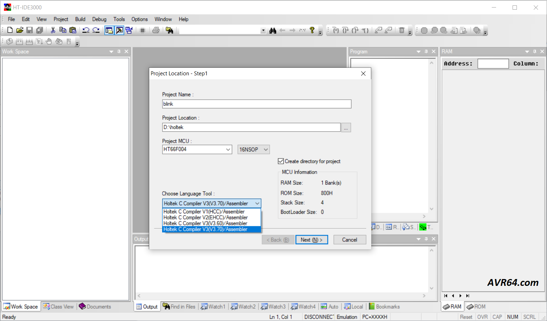Viewport: 547px width, 321px height.
Task: Click the Open folder toolbar icon
Action: coord(20,30)
